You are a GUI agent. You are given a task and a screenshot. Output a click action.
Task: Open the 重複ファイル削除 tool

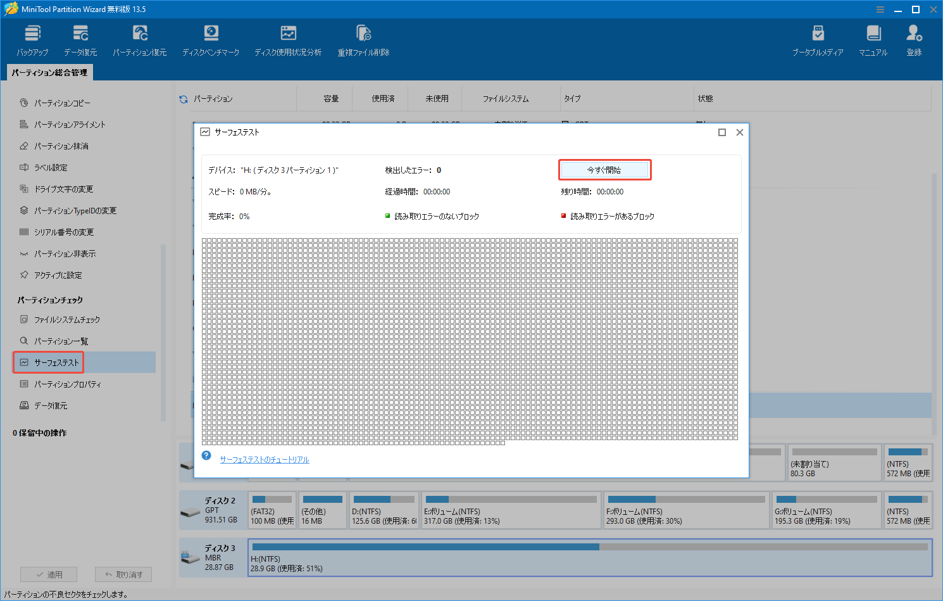[x=363, y=39]
